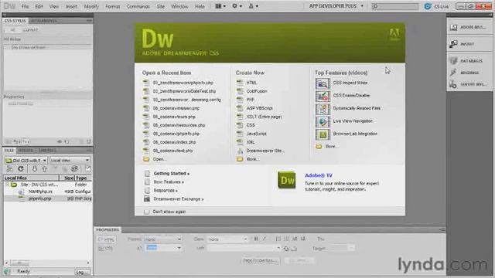495x278 pixels.
Task: Create a new PHP document
Action: (250, 100)
